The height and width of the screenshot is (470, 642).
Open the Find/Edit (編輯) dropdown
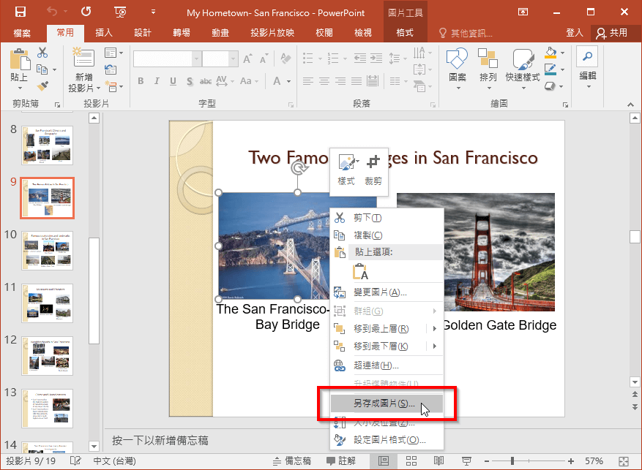587,75
